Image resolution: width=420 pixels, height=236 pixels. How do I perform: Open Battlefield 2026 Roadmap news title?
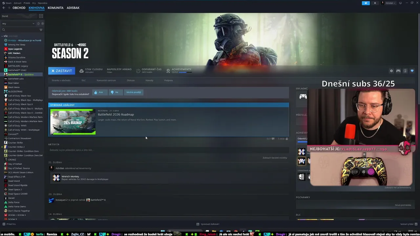(116, 114)
